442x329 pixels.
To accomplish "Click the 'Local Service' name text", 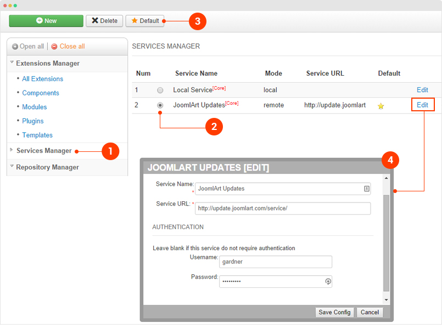I will pos(193,90).
